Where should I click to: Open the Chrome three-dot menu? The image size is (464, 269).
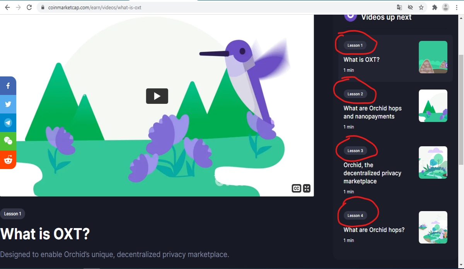pyautogui.click(x=457, y=7)
